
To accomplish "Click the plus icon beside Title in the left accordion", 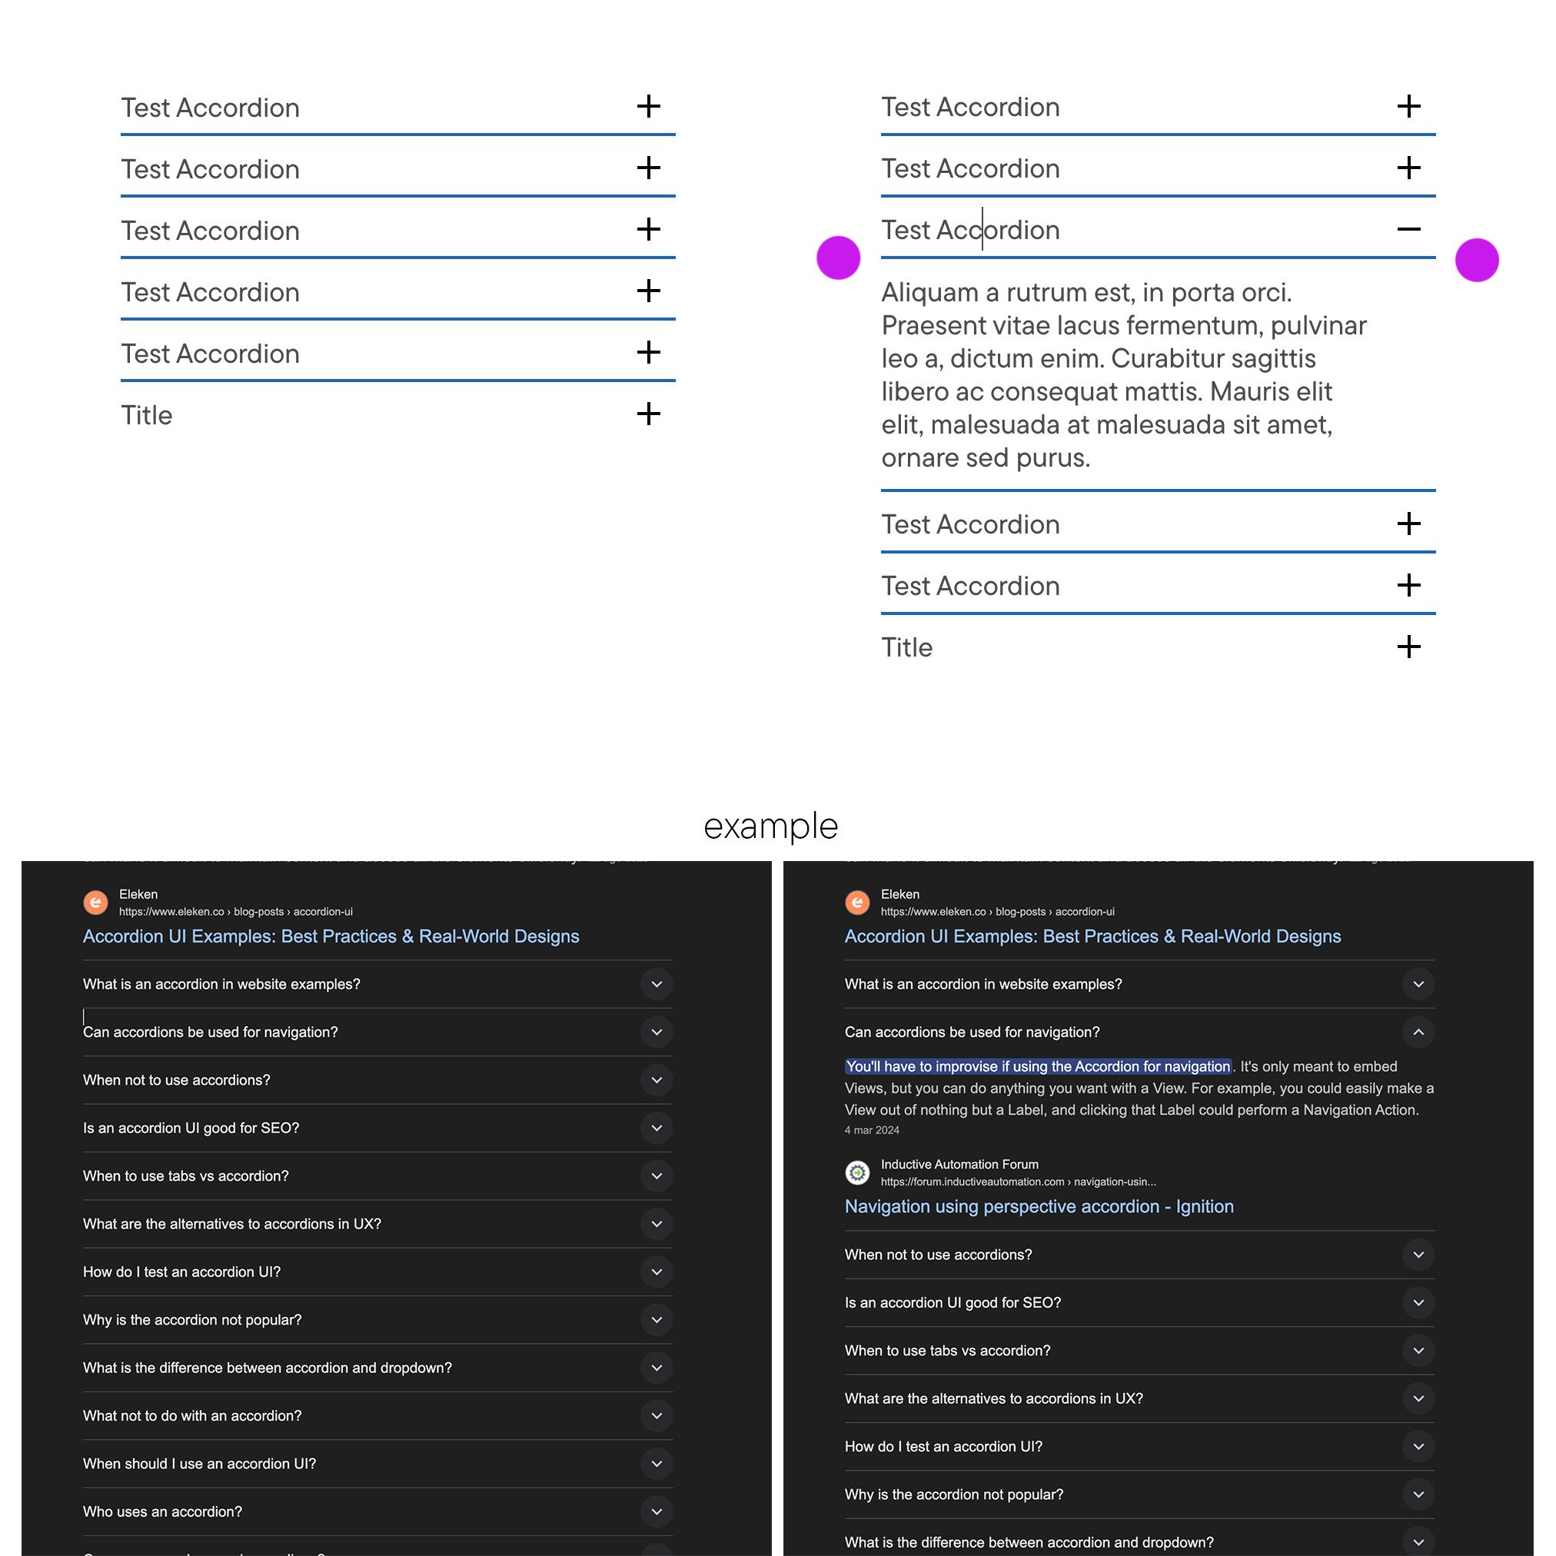I will pos(648,414).
